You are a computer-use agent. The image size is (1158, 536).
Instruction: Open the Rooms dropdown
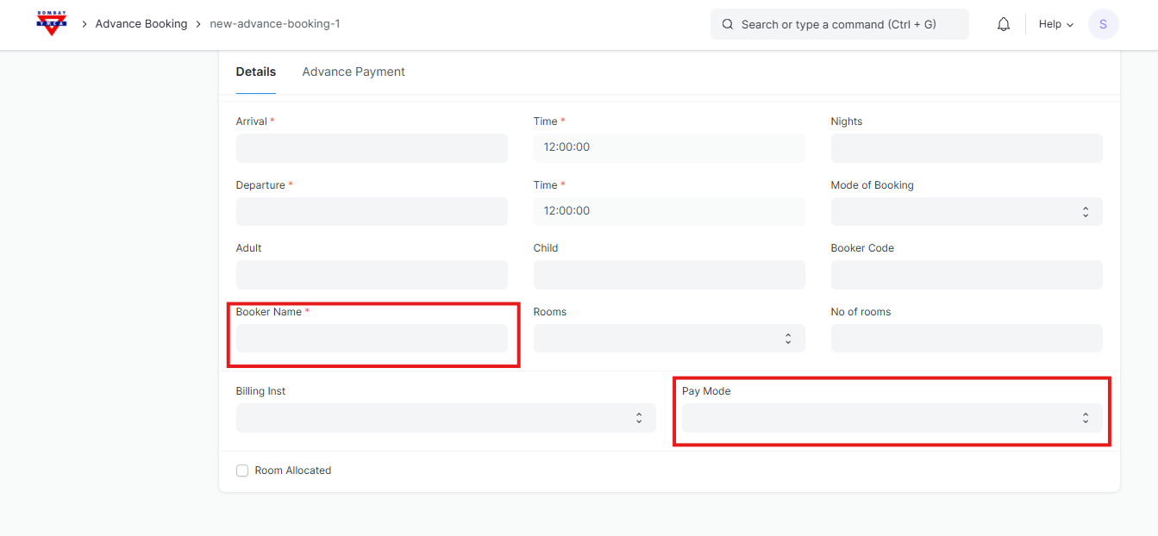pyautogui.click(x=668, y=339)
